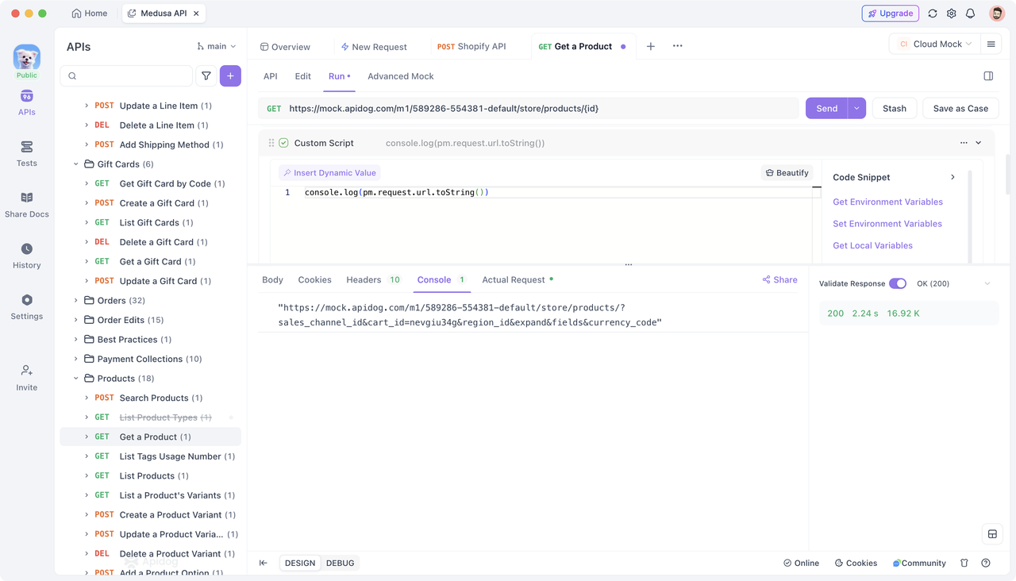The width and height of the screenshot is (1016, 581).
Task: Select the Advanced Mock tab
Action: (401, 76)
